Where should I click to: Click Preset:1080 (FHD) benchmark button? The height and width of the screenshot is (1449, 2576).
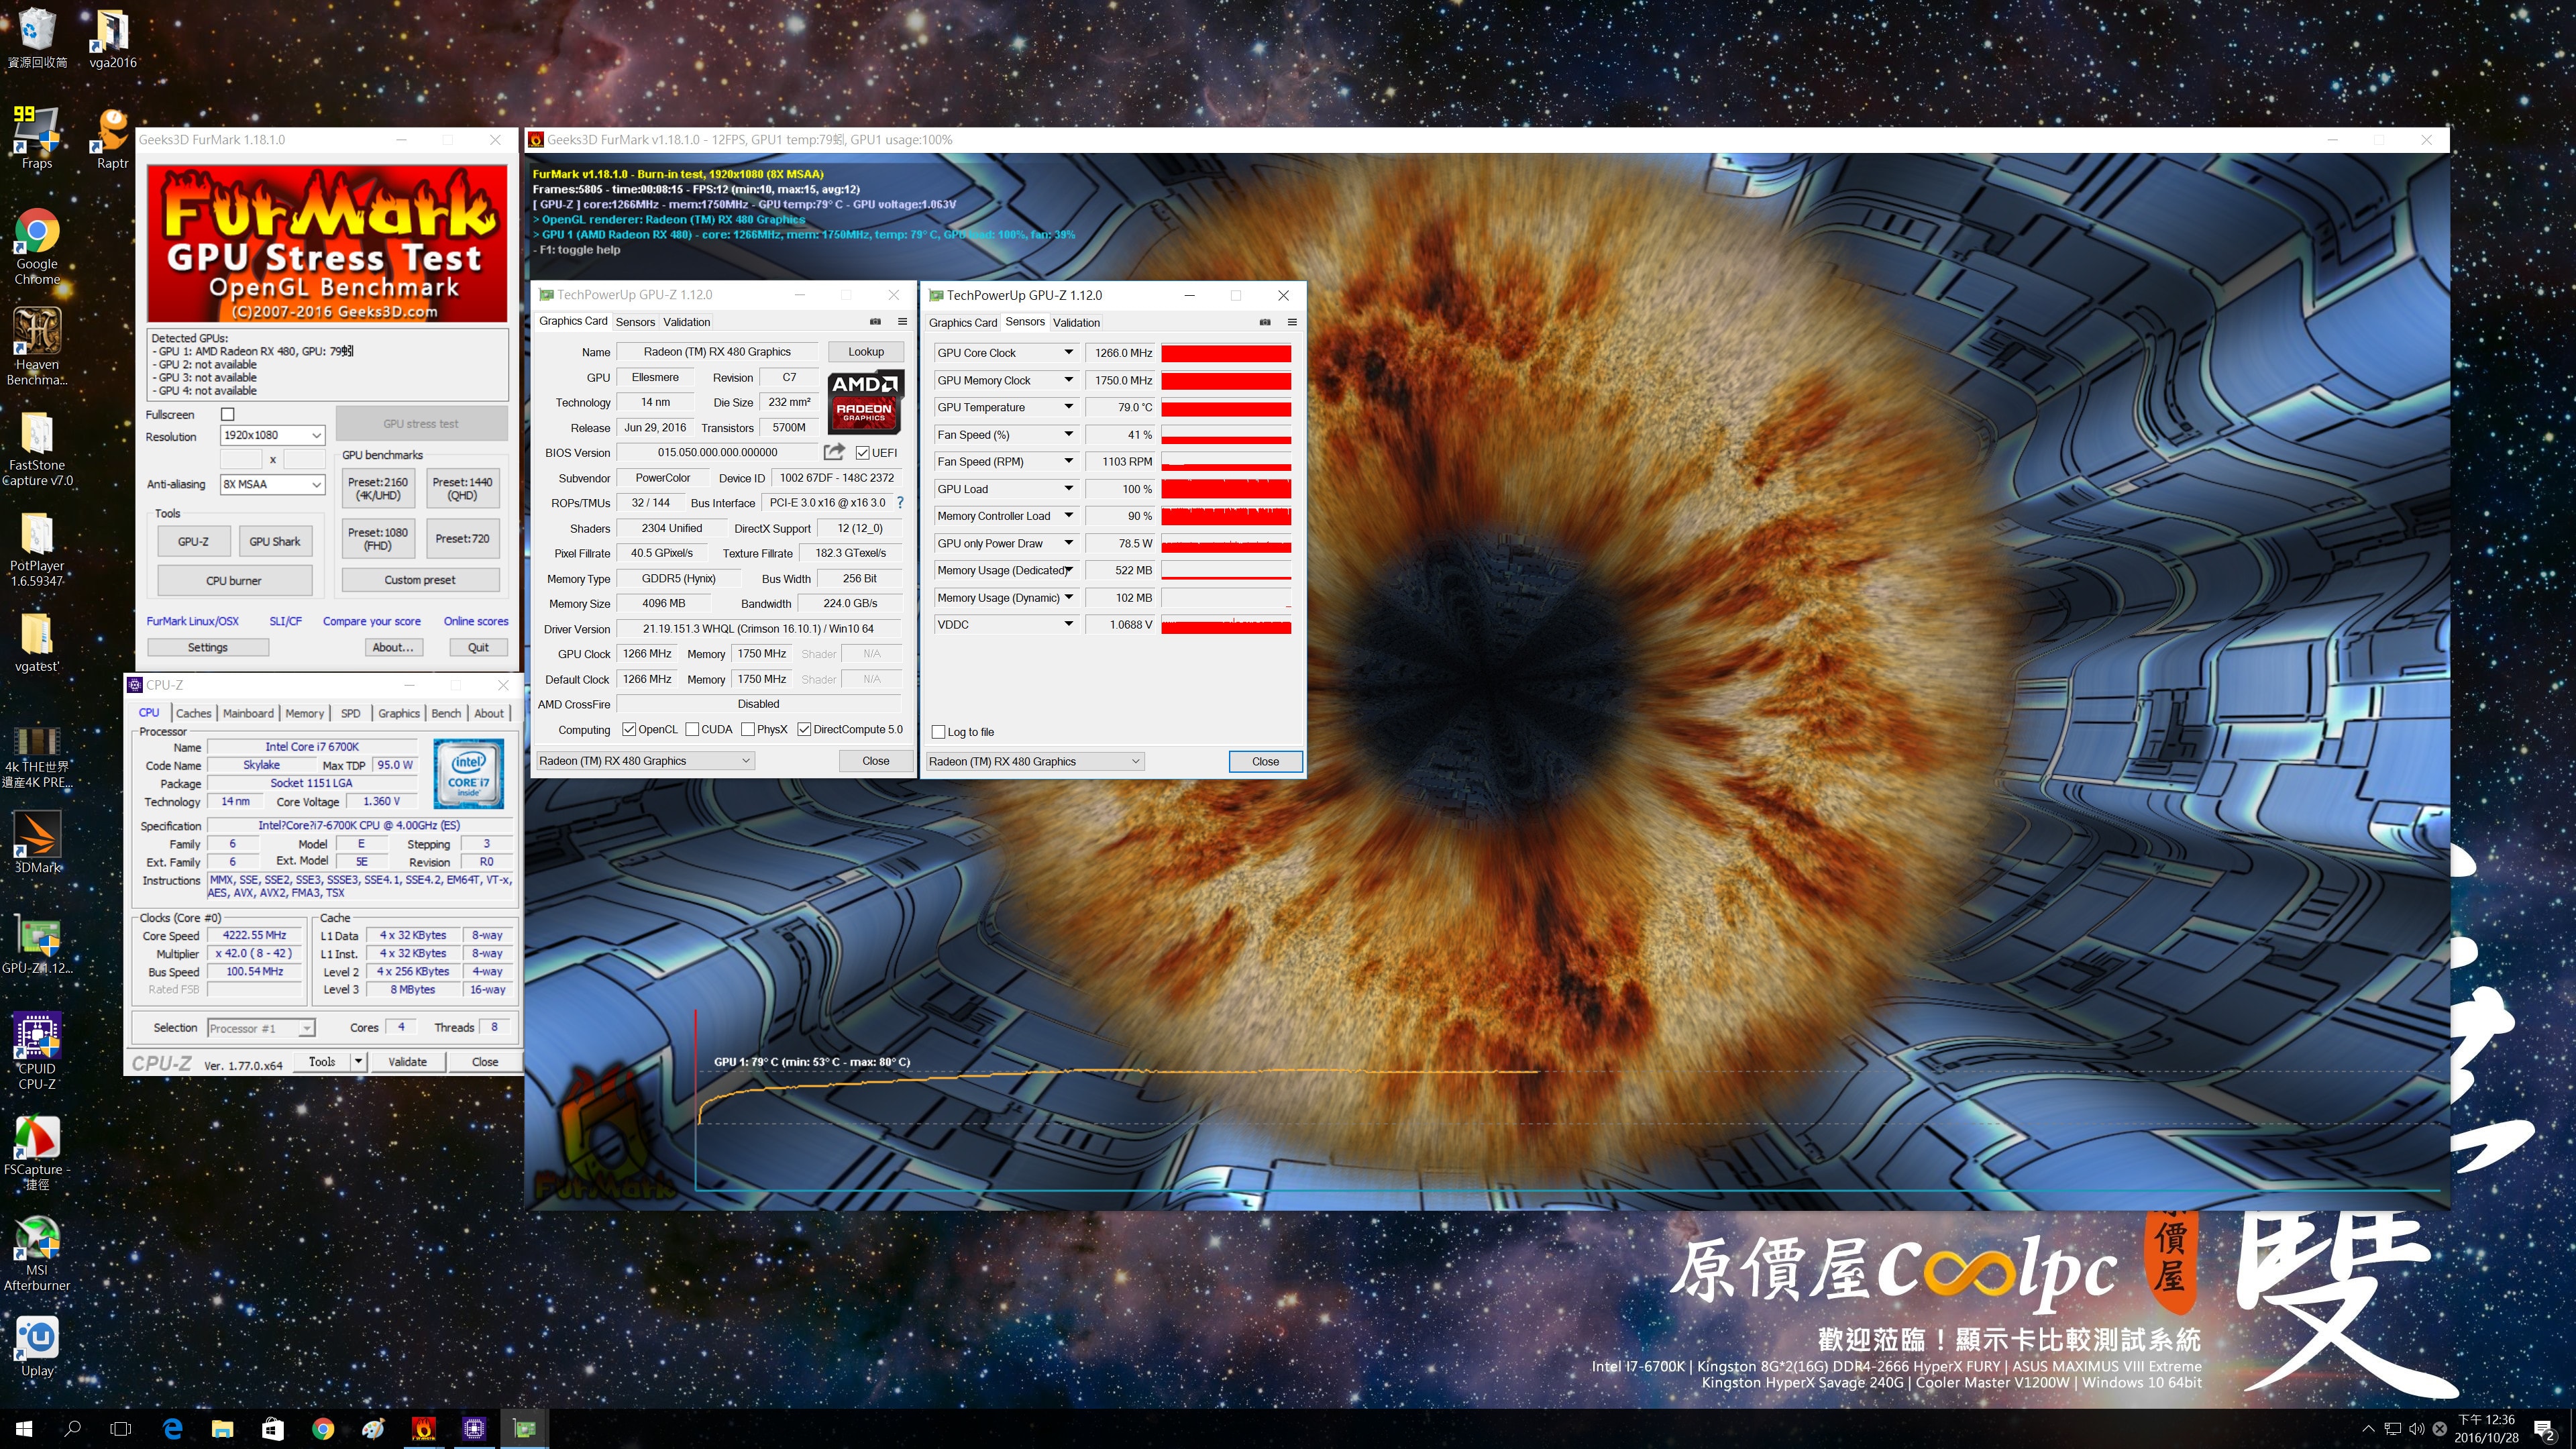(378, 539)
